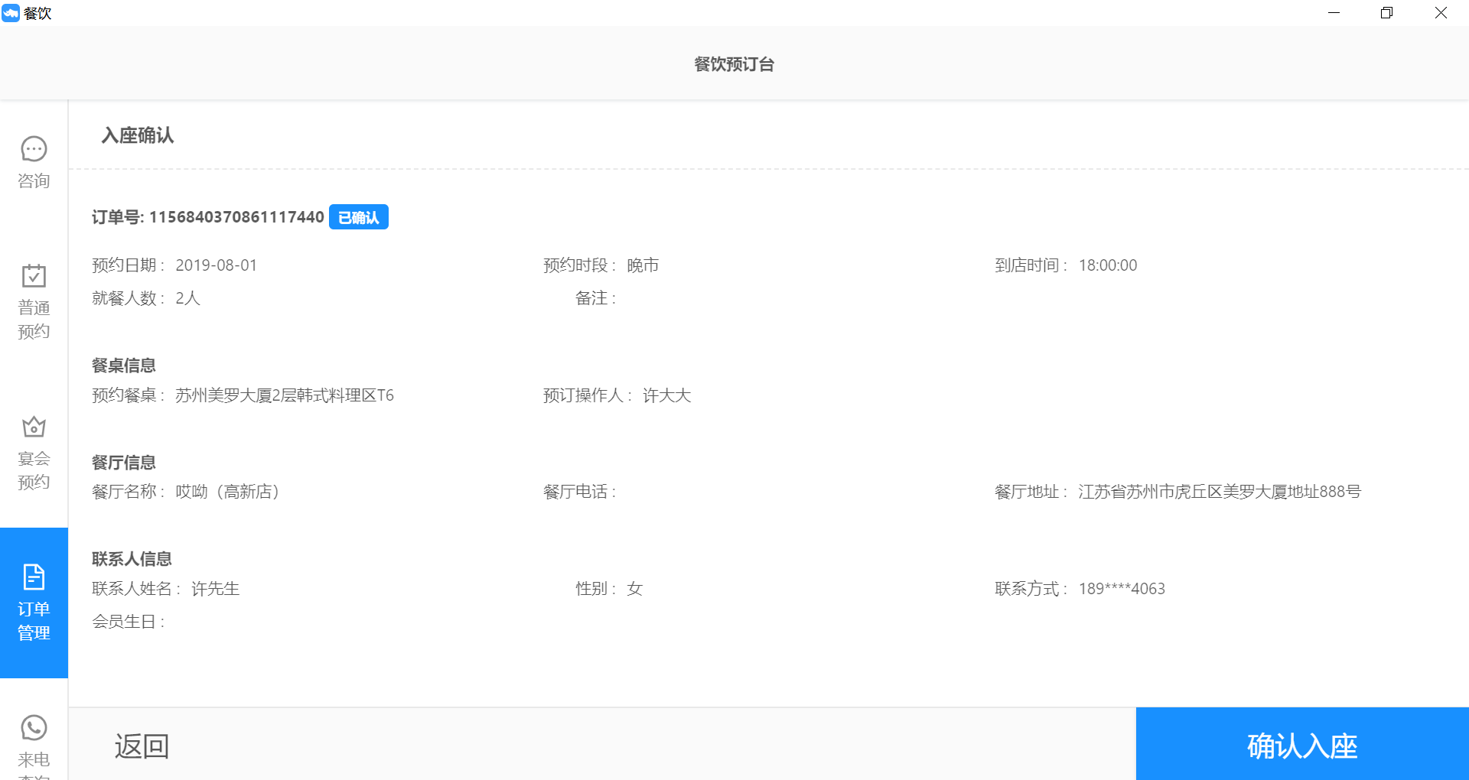Open the 宴会预约 crown icon
1469x780 pixels.
pos(34,426)
